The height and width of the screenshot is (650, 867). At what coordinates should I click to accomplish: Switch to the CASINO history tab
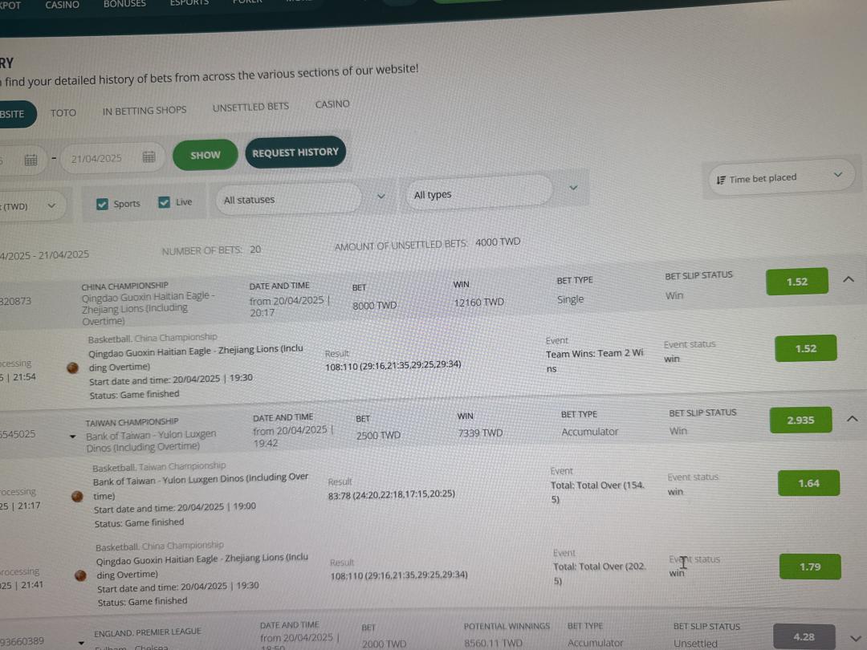[x=332, y=104]
